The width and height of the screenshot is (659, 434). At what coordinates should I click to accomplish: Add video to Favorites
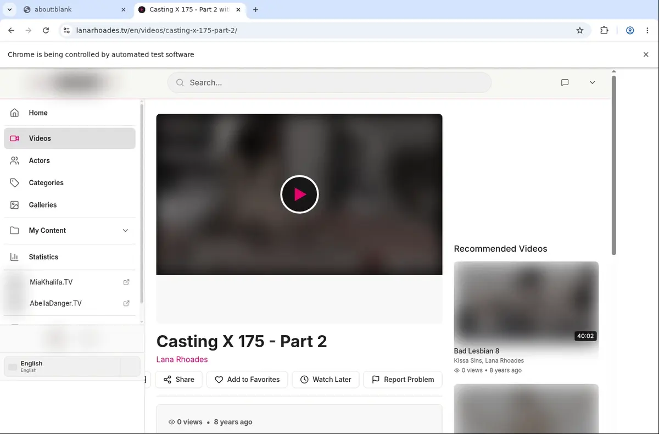click(247, 380)
